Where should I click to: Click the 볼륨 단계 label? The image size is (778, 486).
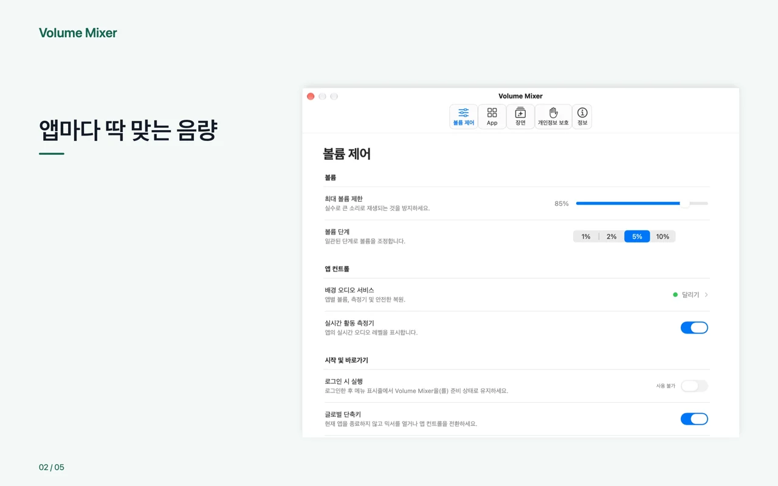click(337, 232)
